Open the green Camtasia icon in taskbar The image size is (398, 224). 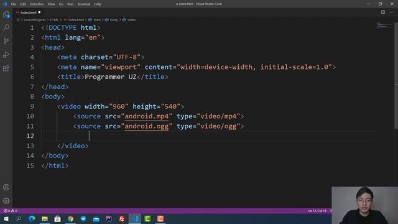pyautogui.click(x=147, y=218)
